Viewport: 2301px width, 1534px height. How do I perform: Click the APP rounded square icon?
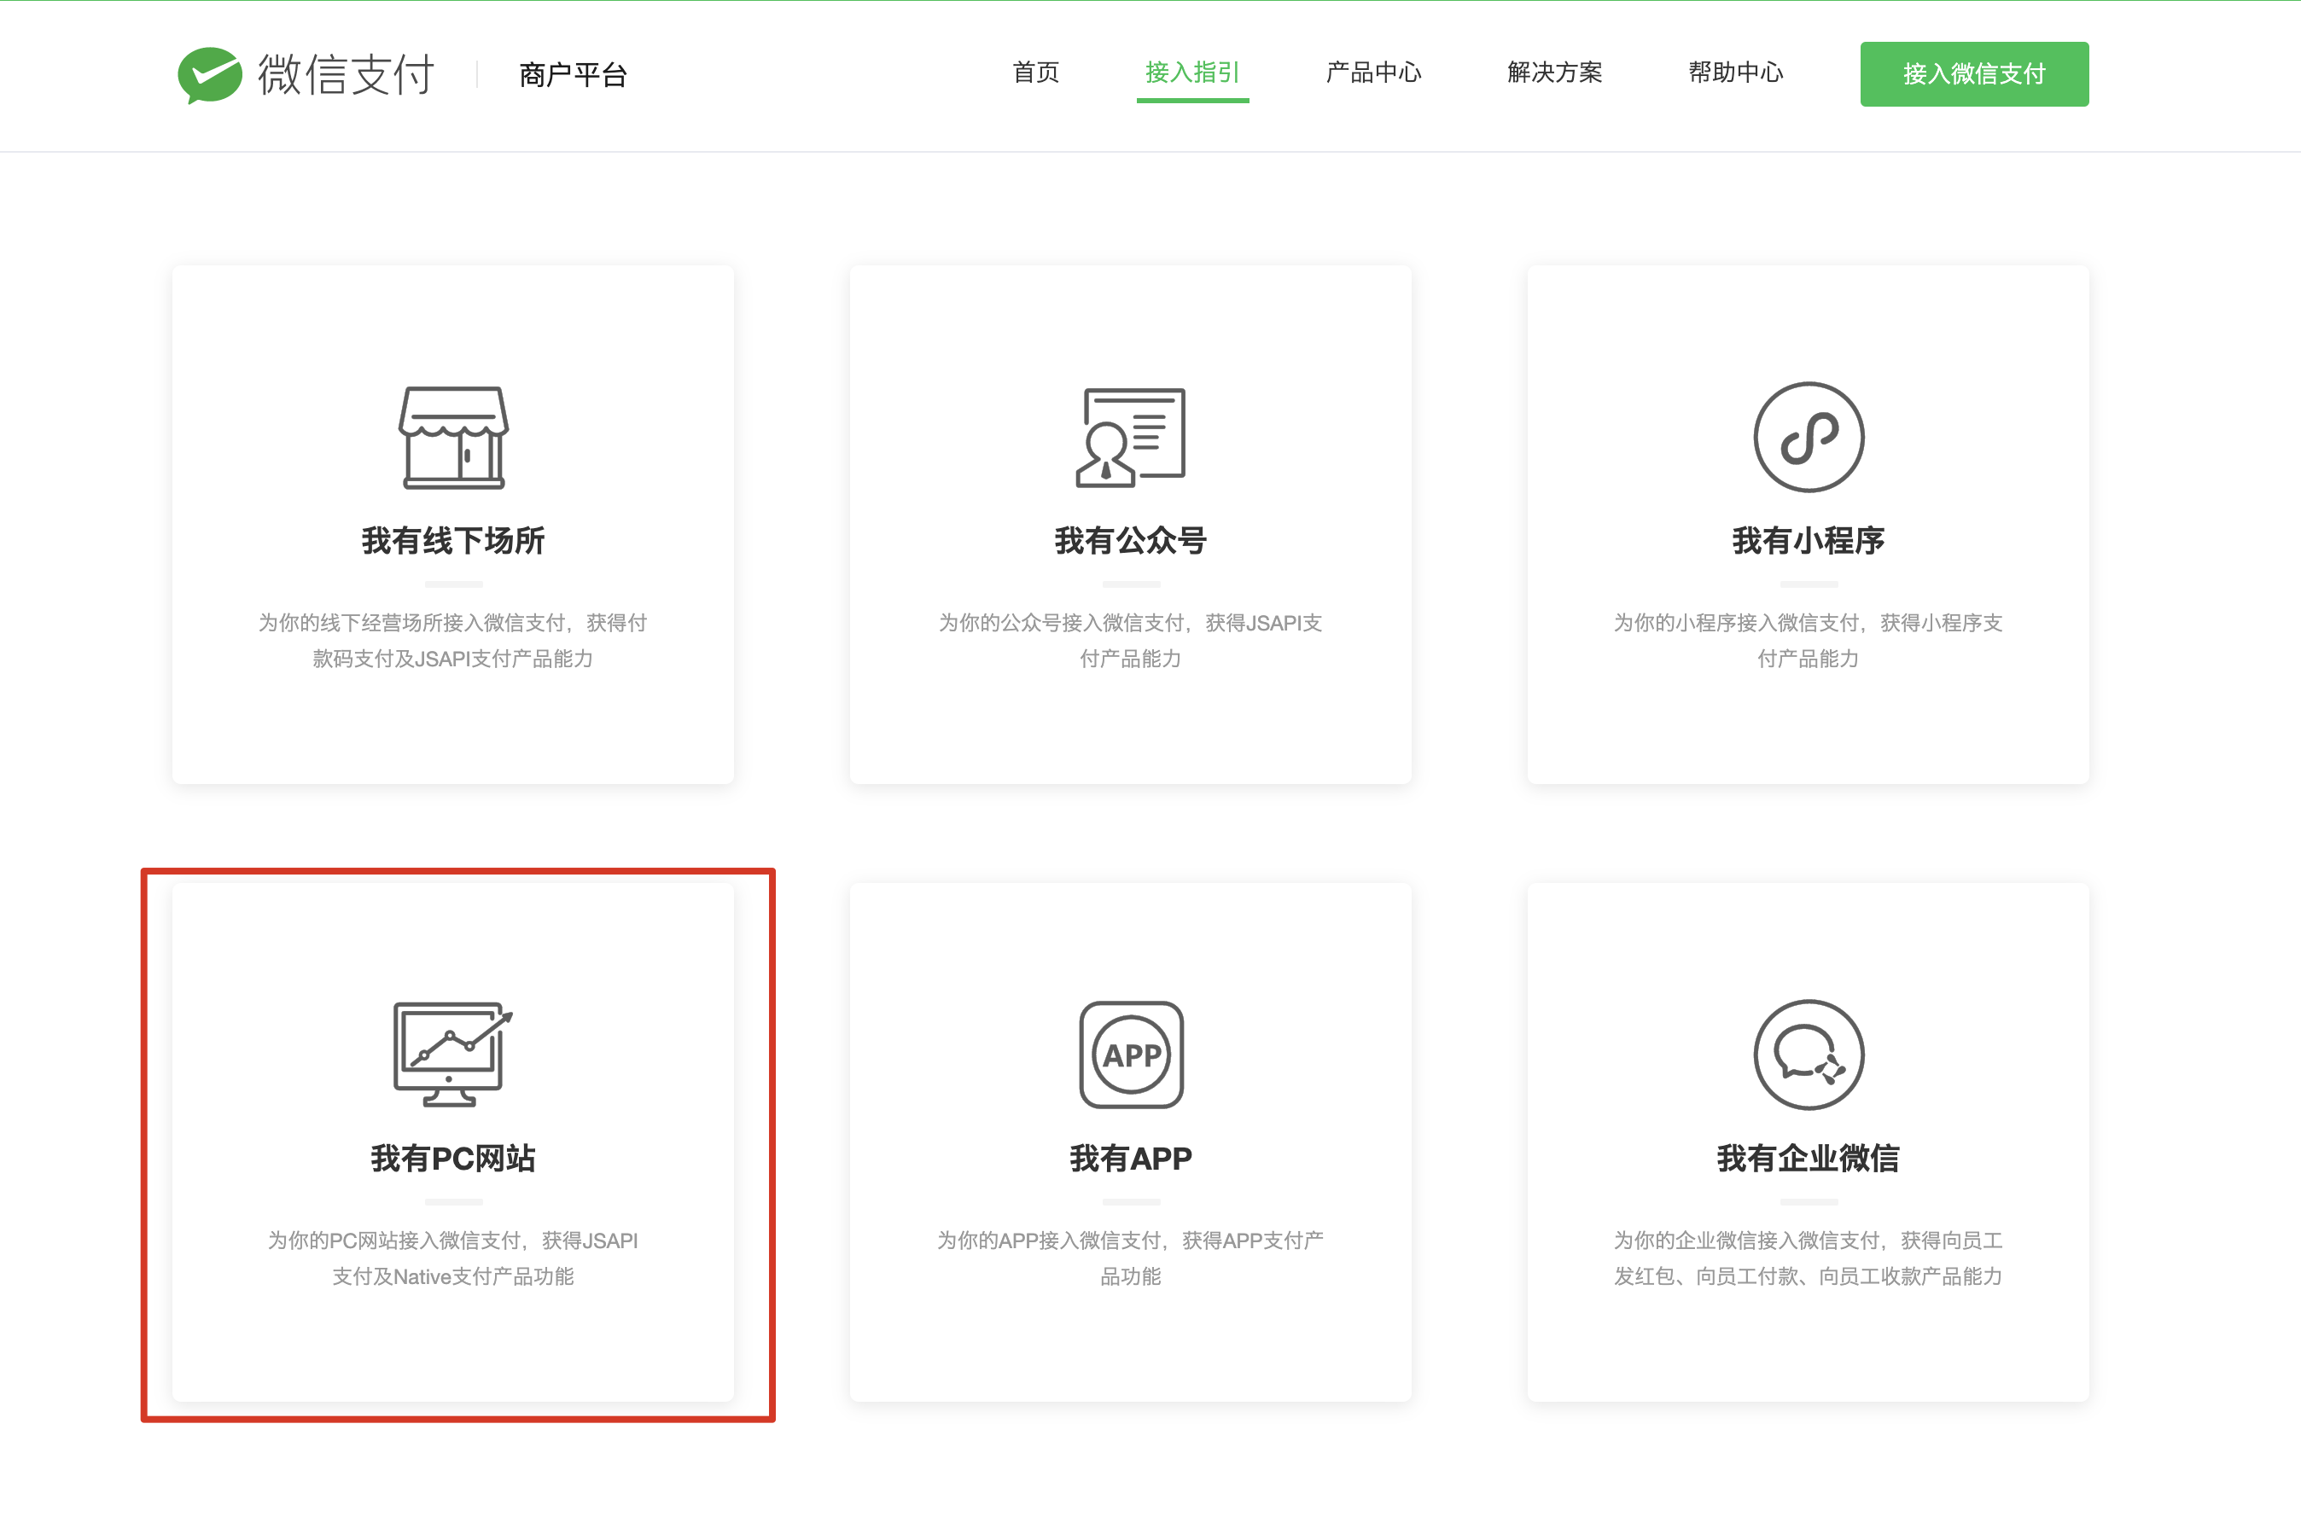click(1130, 1055)
